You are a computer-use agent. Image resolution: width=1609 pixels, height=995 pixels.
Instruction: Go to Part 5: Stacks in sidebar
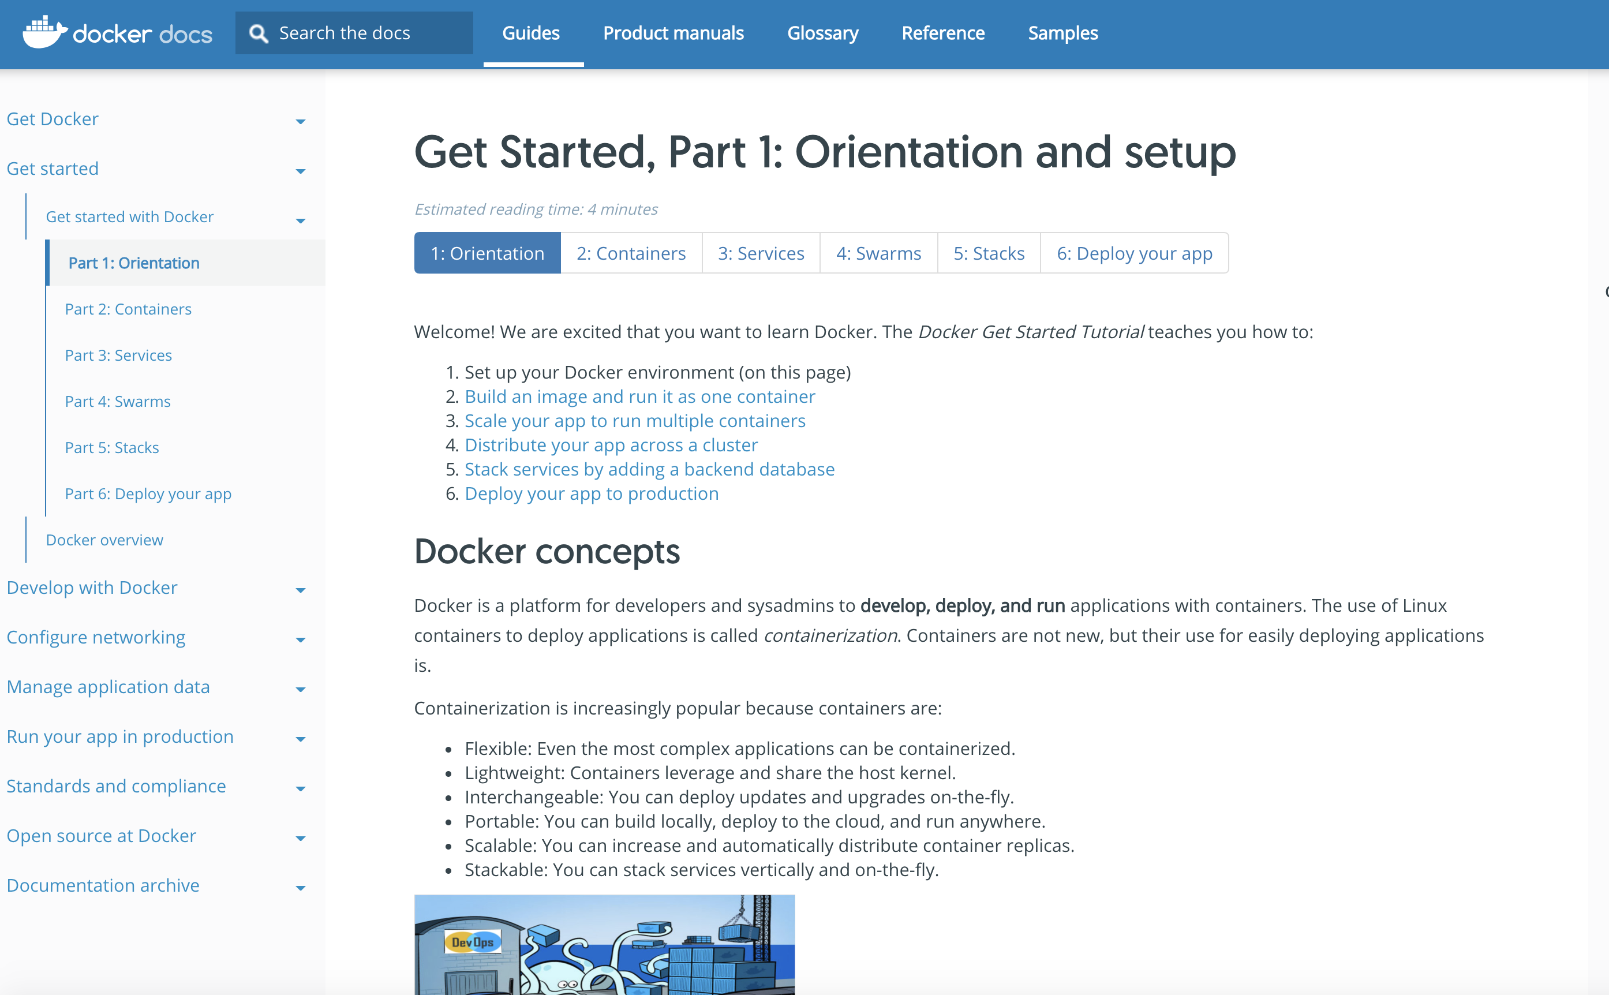click(112, 447)
